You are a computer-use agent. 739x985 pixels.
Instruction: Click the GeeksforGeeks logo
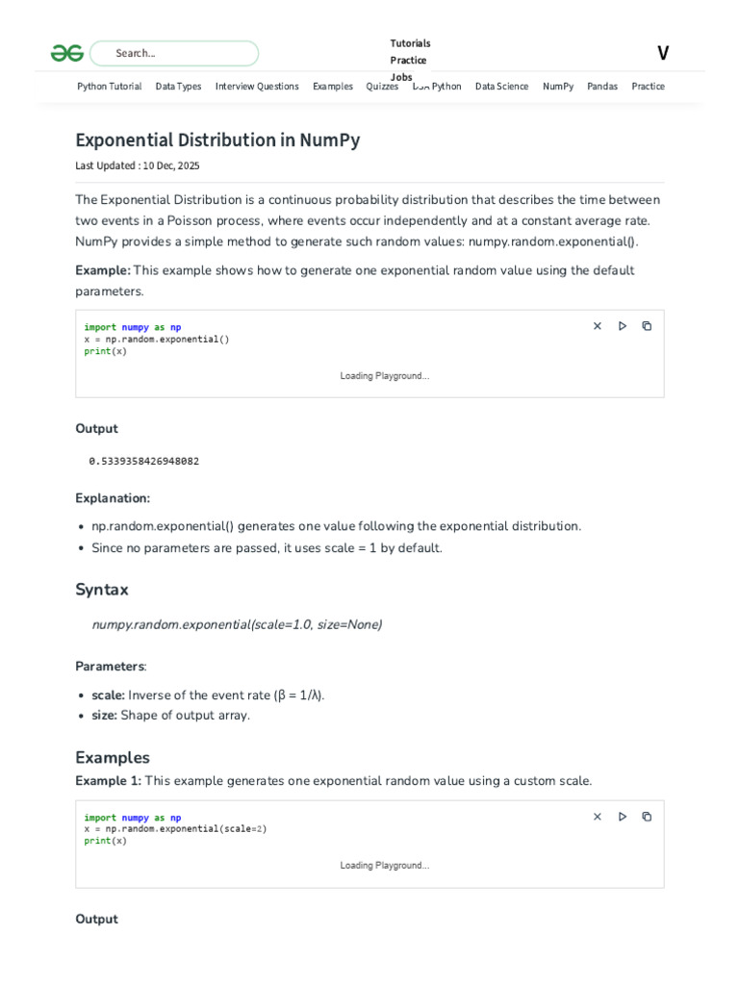[x=67, y=54]
